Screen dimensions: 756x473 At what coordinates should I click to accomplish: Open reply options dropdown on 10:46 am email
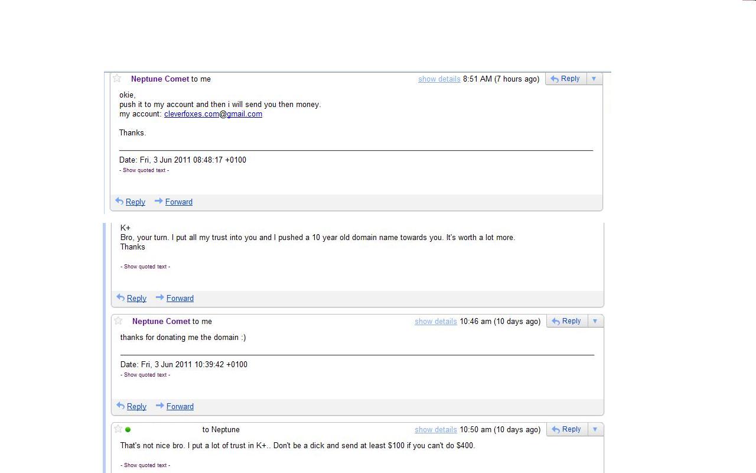(x=595, y=321)
